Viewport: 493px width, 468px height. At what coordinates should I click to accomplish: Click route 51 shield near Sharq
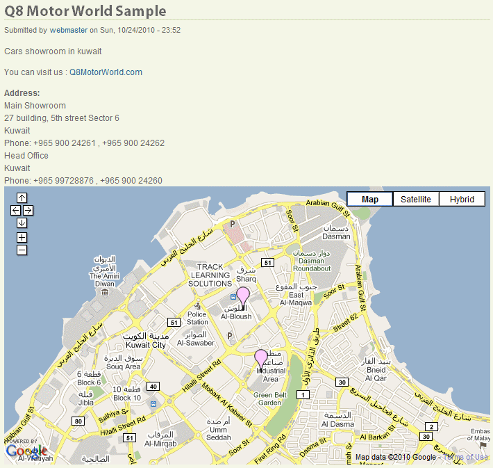point(267,263)
